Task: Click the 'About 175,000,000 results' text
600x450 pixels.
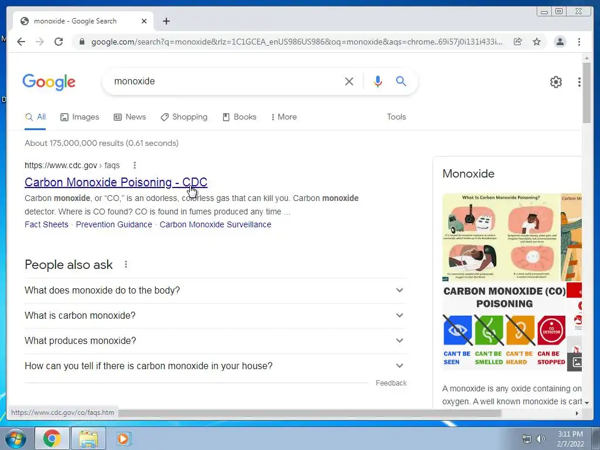Action: [101, 143]
